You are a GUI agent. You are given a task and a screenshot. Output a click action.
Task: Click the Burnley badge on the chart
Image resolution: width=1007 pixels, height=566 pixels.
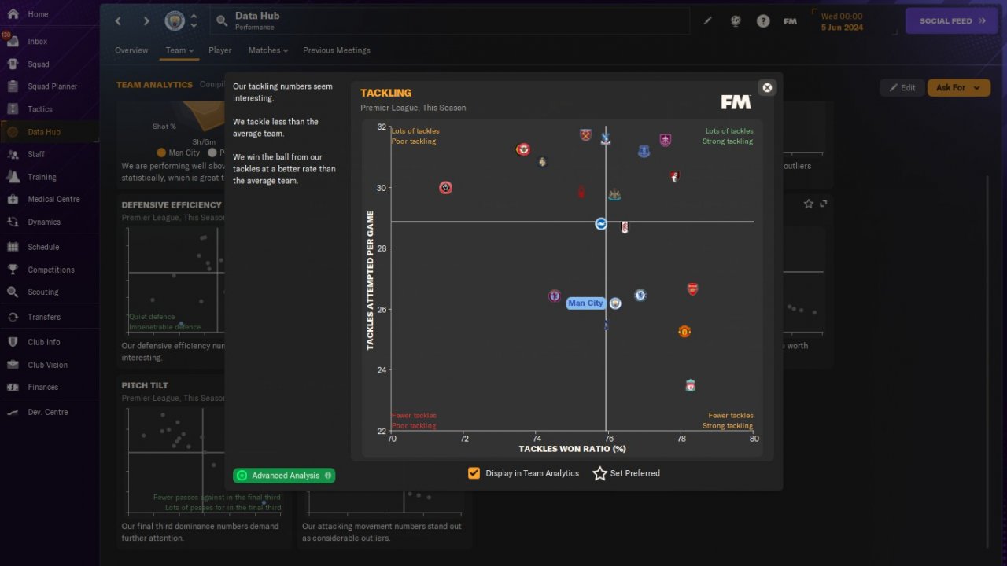click(x=666, y=141)
